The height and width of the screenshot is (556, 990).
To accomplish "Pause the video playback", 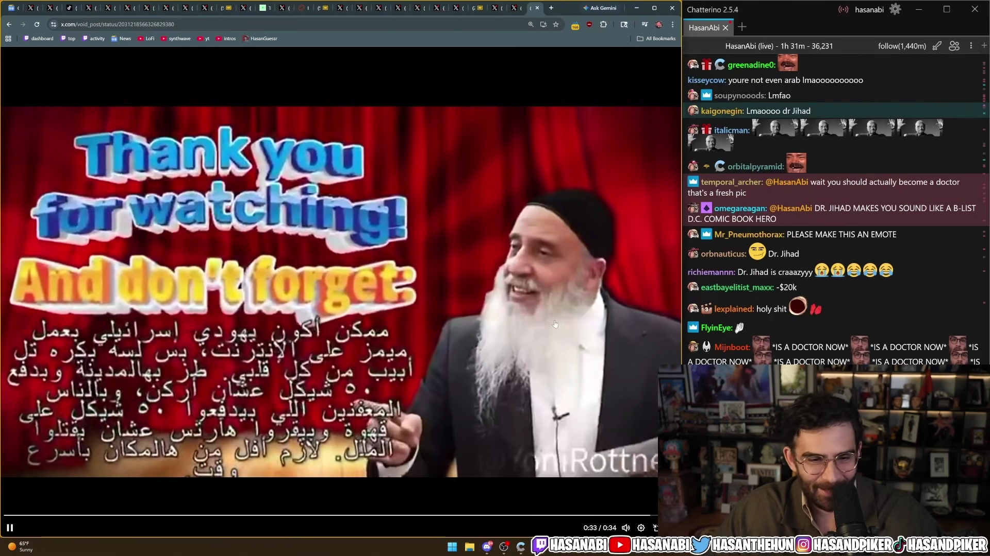I will [x=10, y=528].
